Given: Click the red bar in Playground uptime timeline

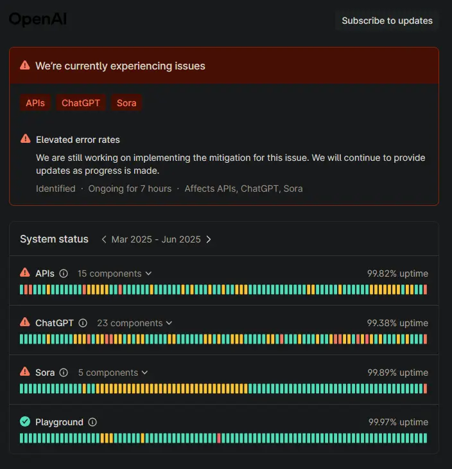Looking at the screenshot, I should click(219, 438).
